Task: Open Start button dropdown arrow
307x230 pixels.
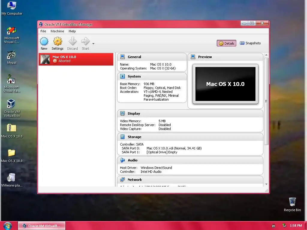Action: click(x=94, y=44)
